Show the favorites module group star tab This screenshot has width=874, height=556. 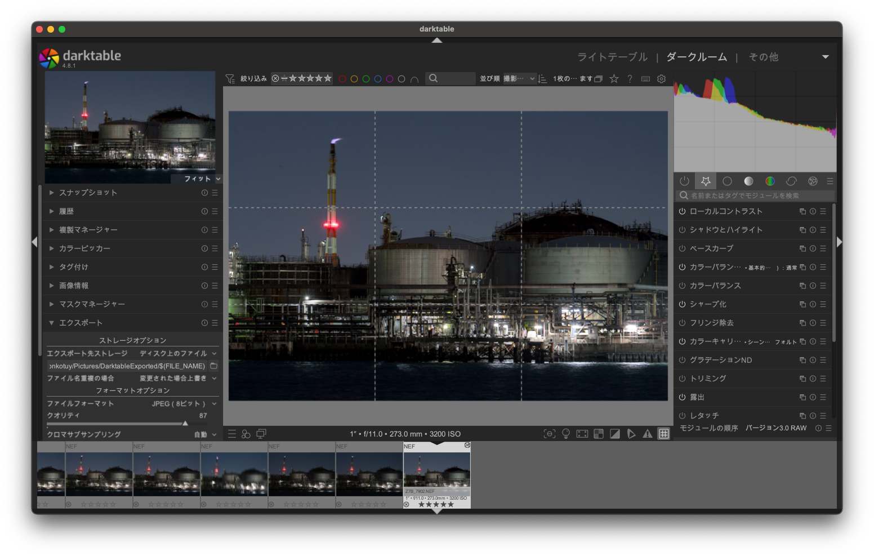coord(706,181)
